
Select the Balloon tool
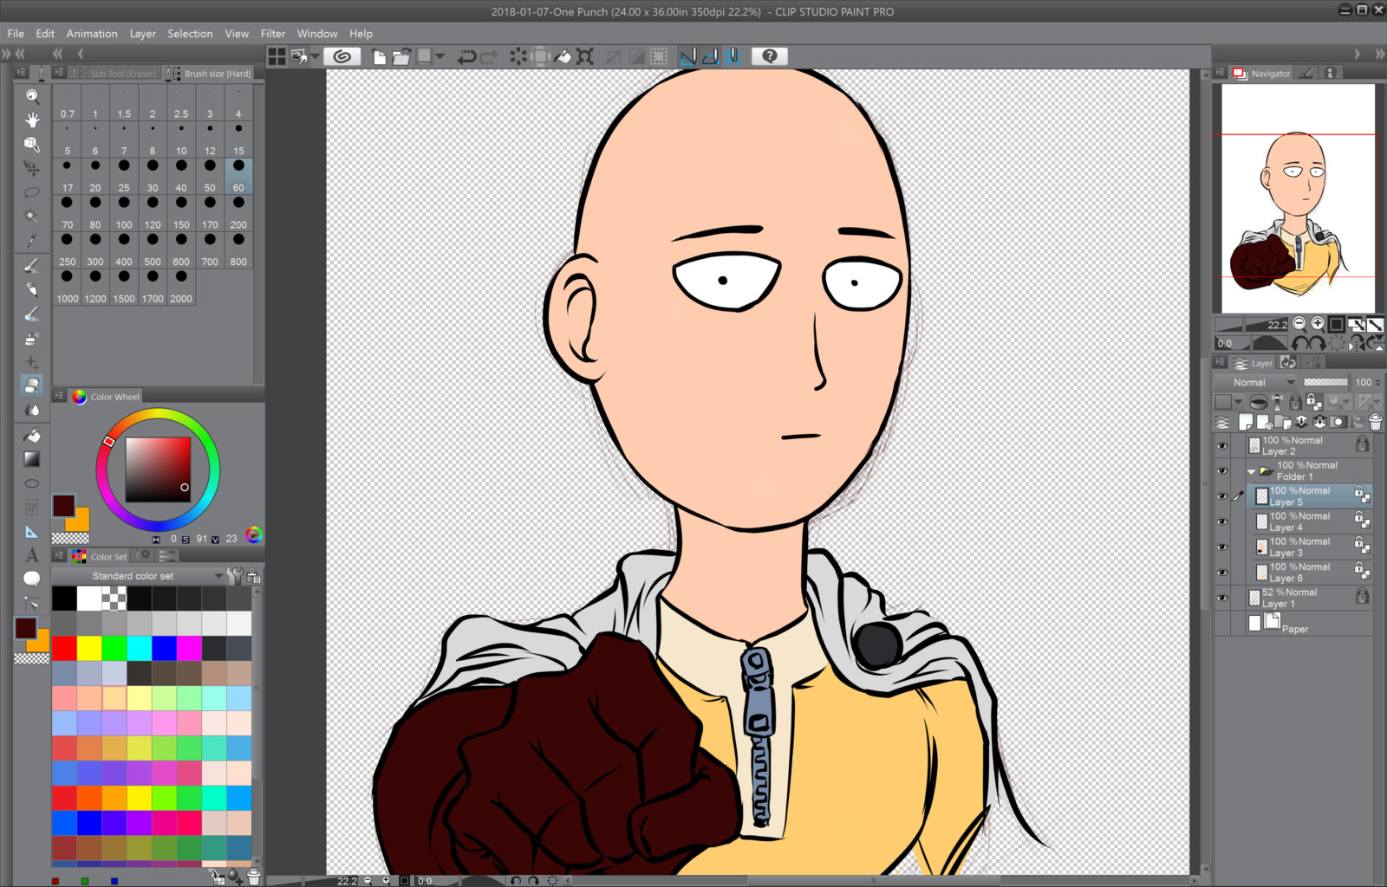tap(32, 579)
